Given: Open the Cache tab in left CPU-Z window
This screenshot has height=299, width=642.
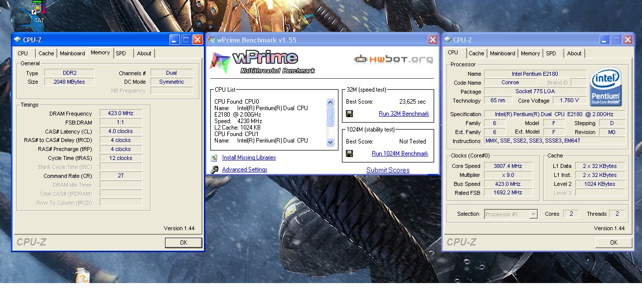Looking at the screenshot, I should [46, 53].
